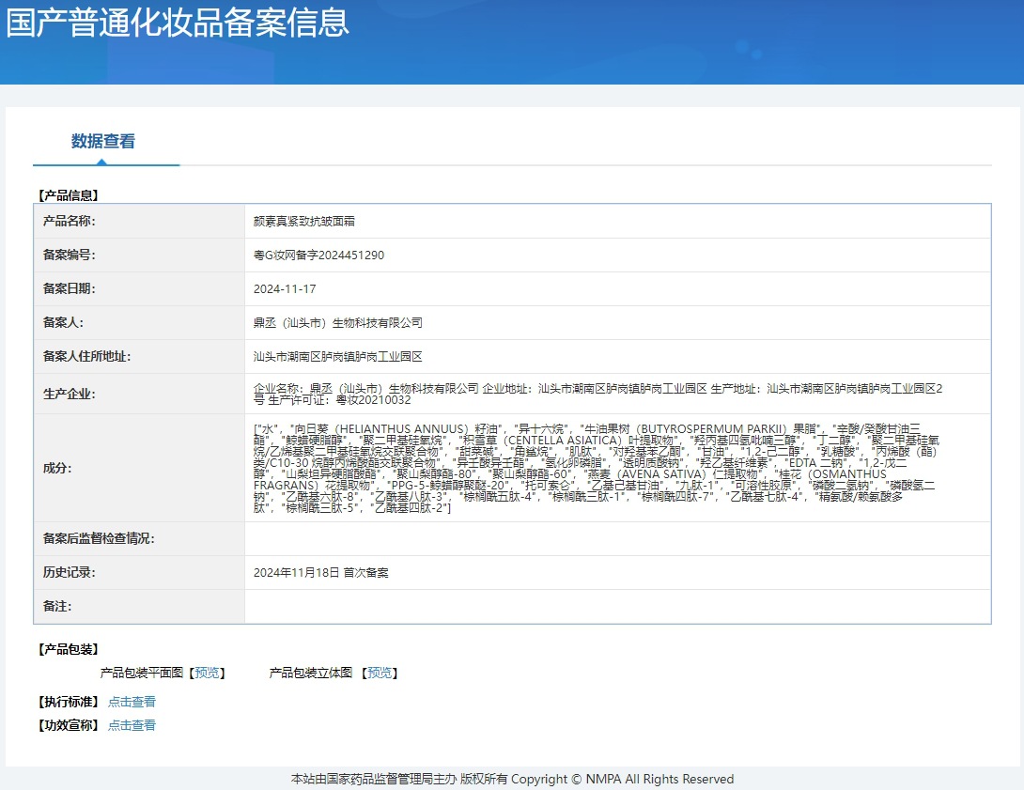Click the 【产品包装】 section heading

coord(68,649)
